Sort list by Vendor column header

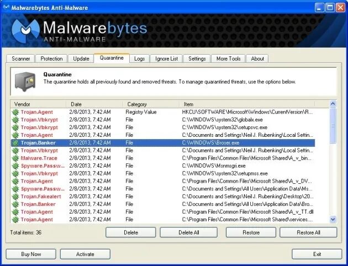coord(39,104)
